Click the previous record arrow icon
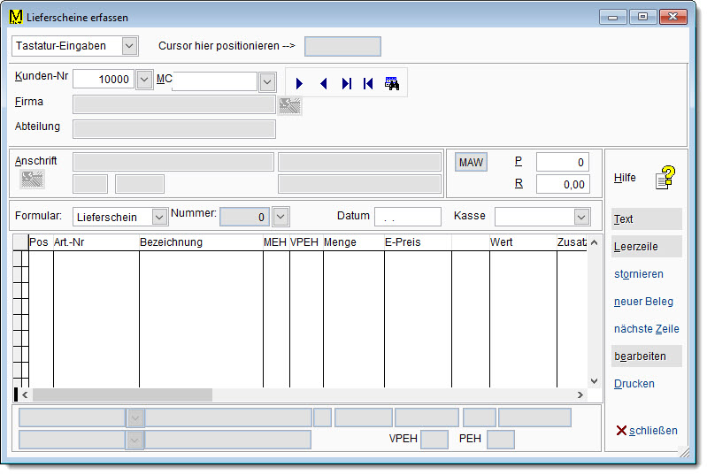This screenshot has width=707, height=475. (x=323, y=83)
